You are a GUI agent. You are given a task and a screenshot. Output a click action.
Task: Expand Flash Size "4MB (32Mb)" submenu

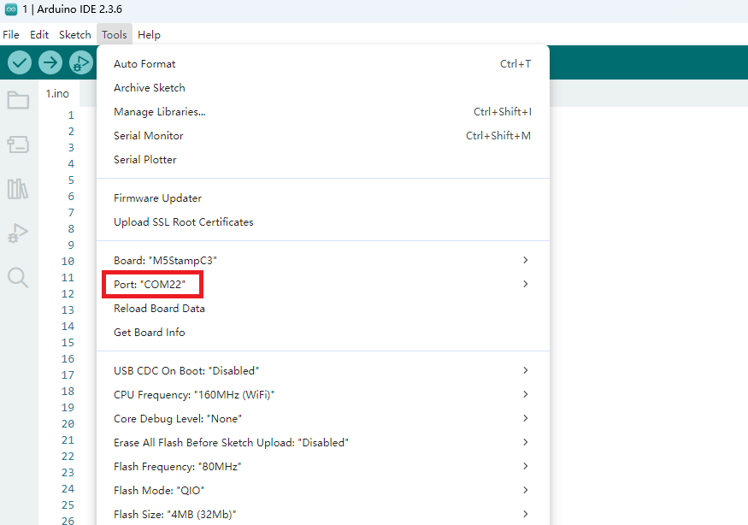pyautogui.click(x=323, y=514)
